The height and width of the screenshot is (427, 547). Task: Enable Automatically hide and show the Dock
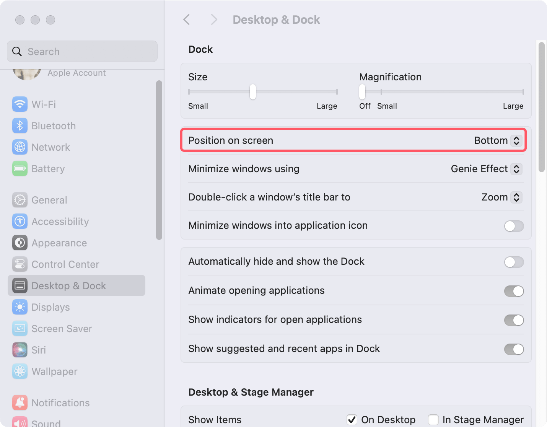(514, 262)
